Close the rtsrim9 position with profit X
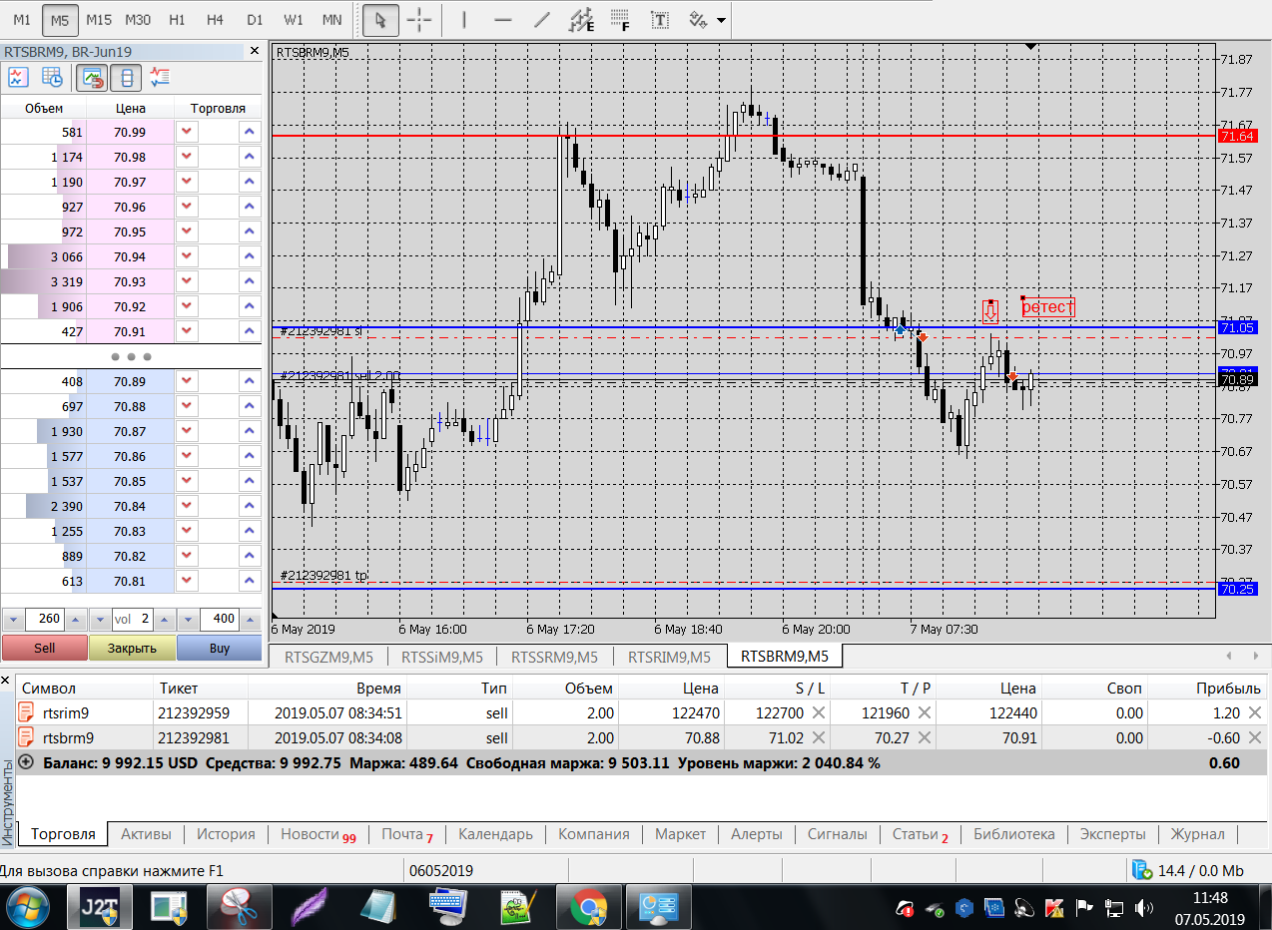Viewport: 1272px width, 930px height. coord(1255,712)
